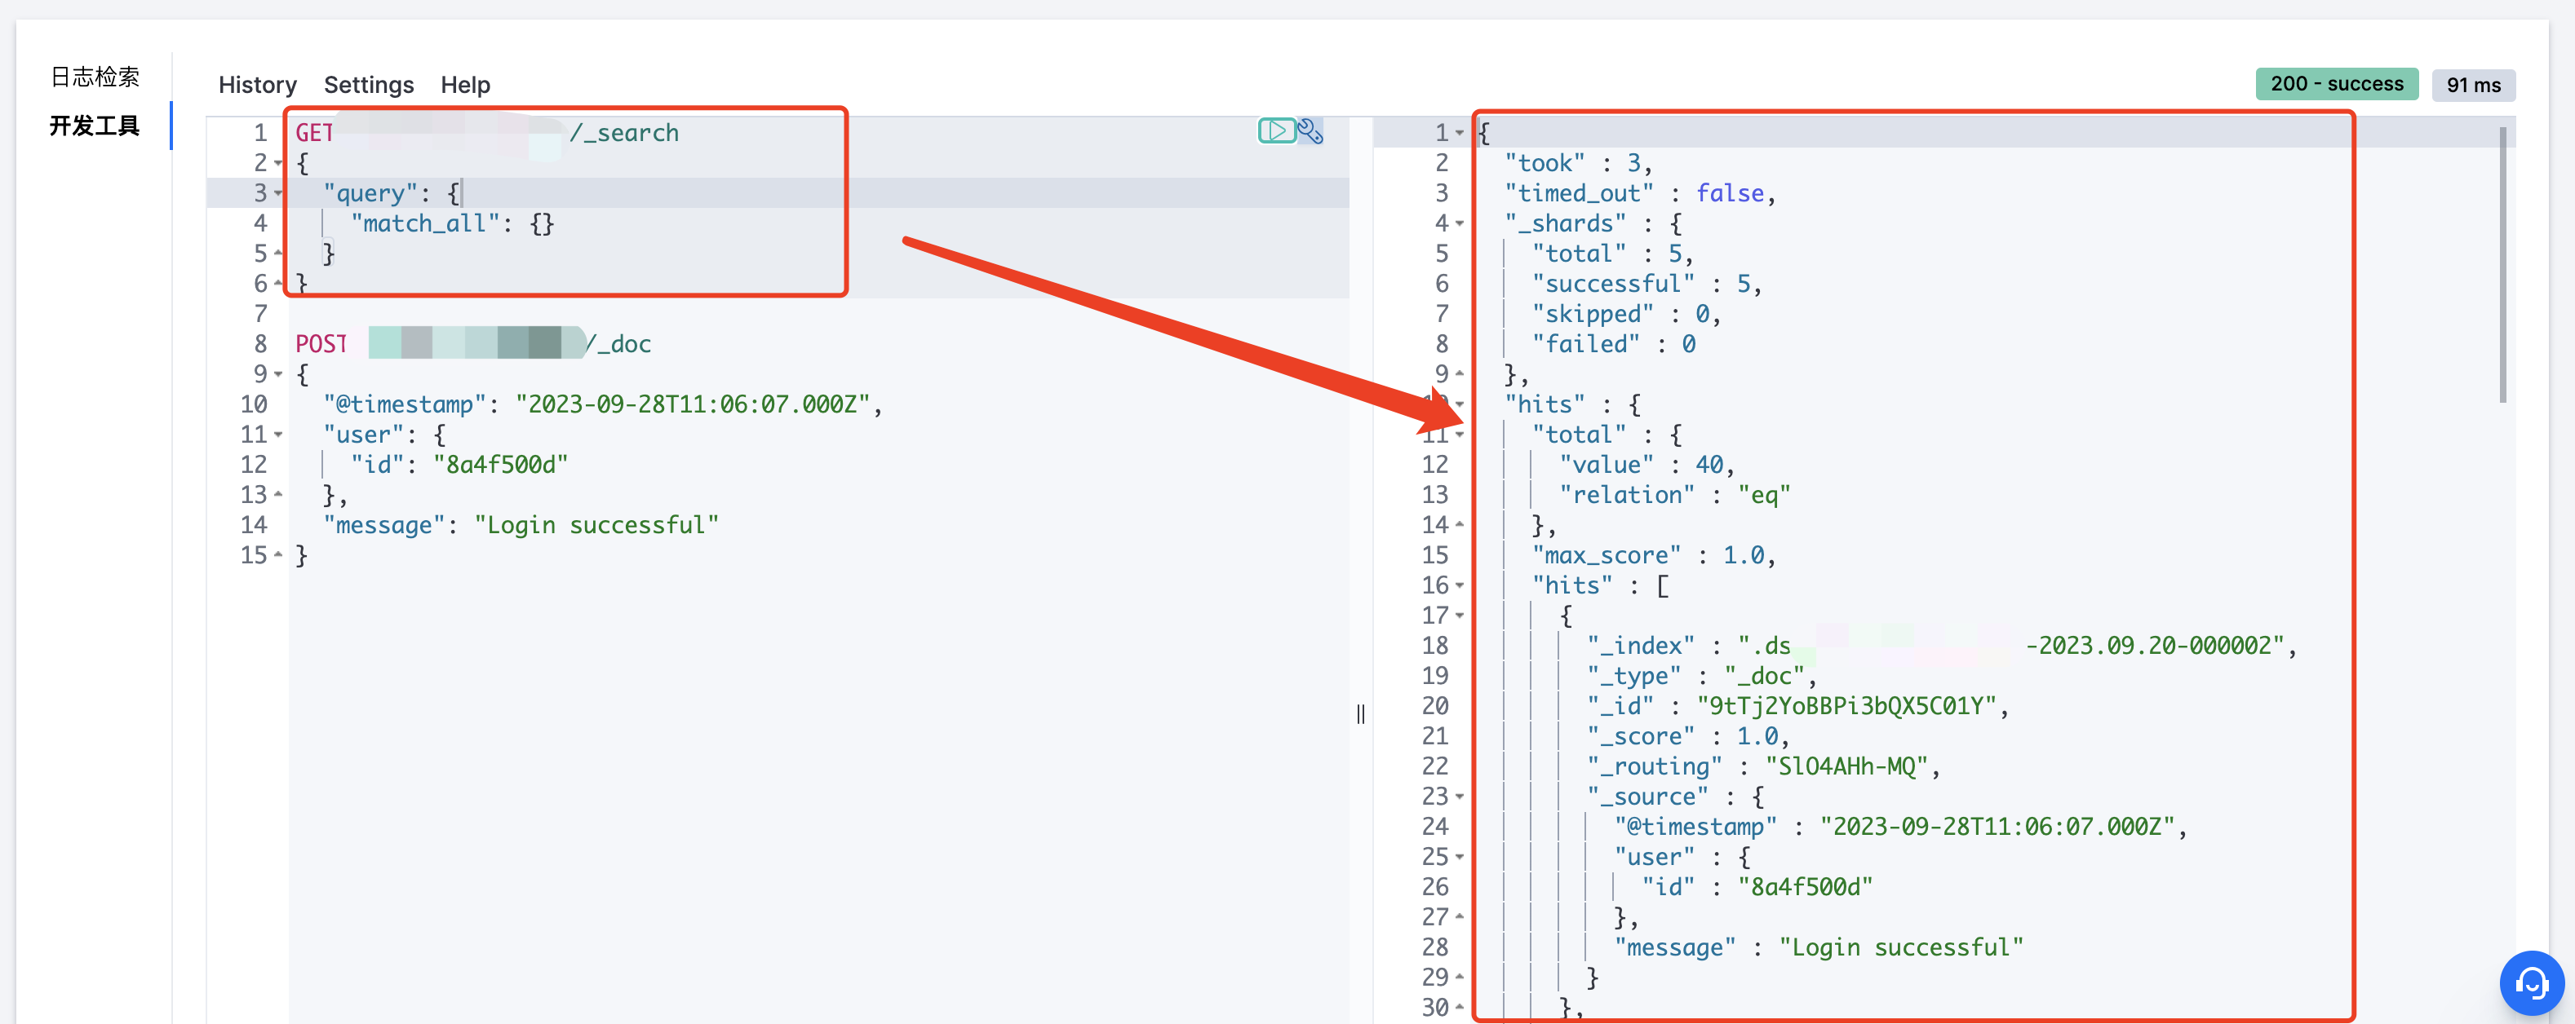Click the "match_all" text in the editor

(426, 223)
